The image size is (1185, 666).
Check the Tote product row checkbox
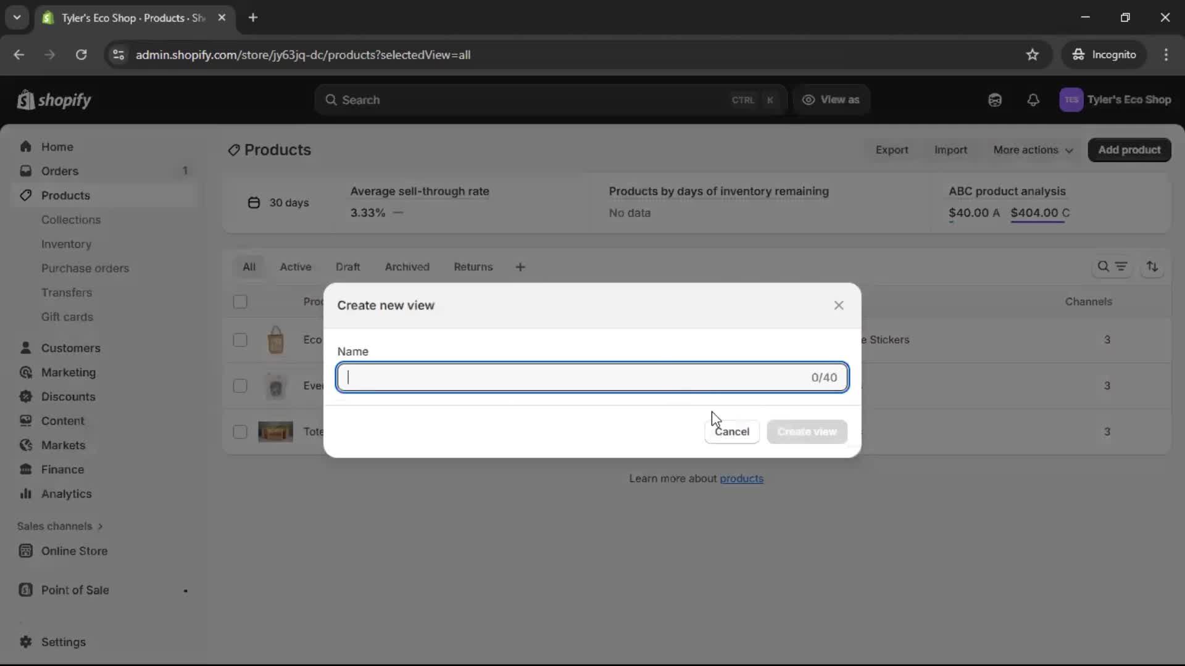click(x=240, y=432)
